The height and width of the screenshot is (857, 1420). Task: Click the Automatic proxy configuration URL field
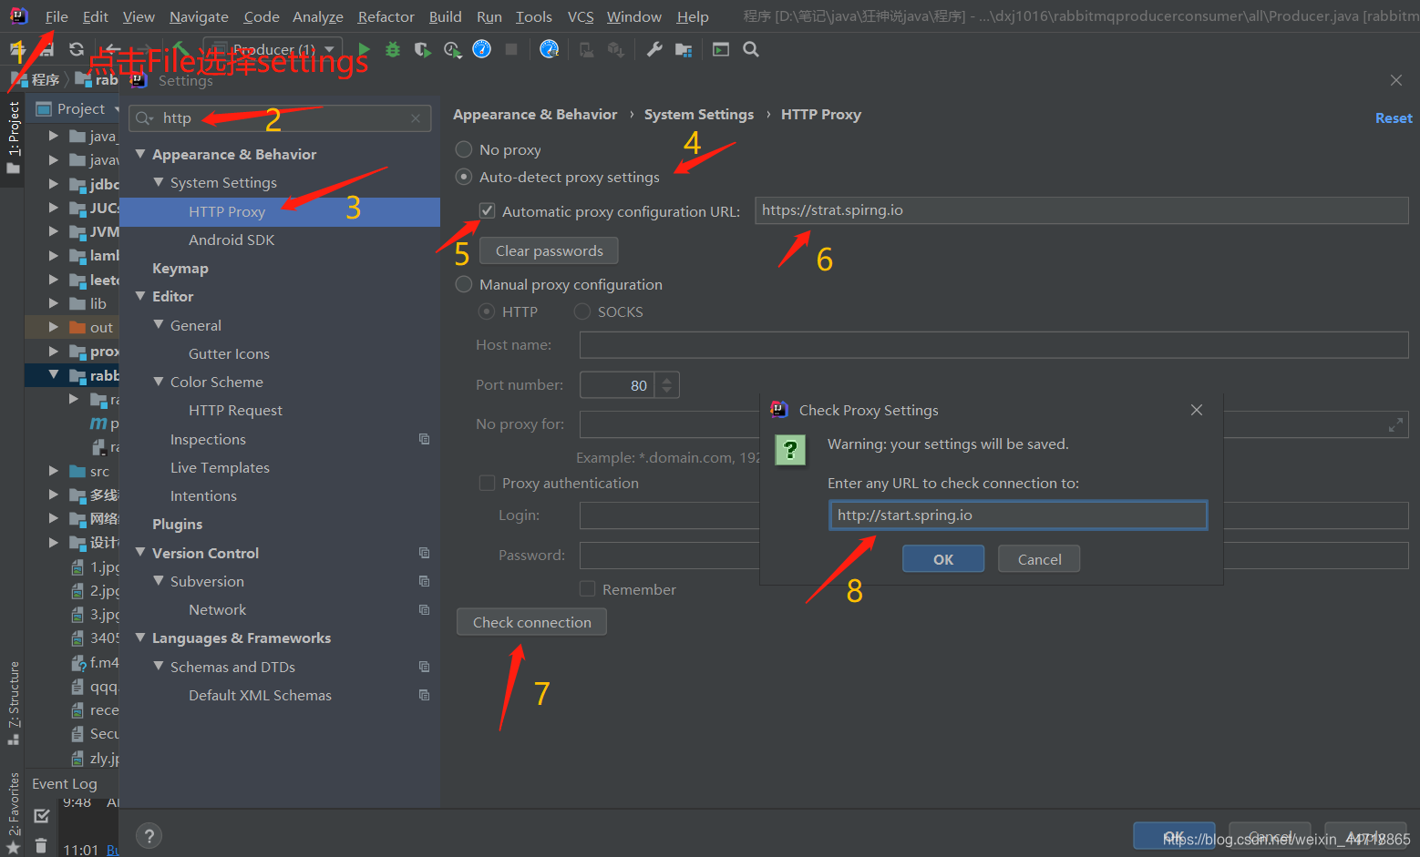[x=1081, y=210]
